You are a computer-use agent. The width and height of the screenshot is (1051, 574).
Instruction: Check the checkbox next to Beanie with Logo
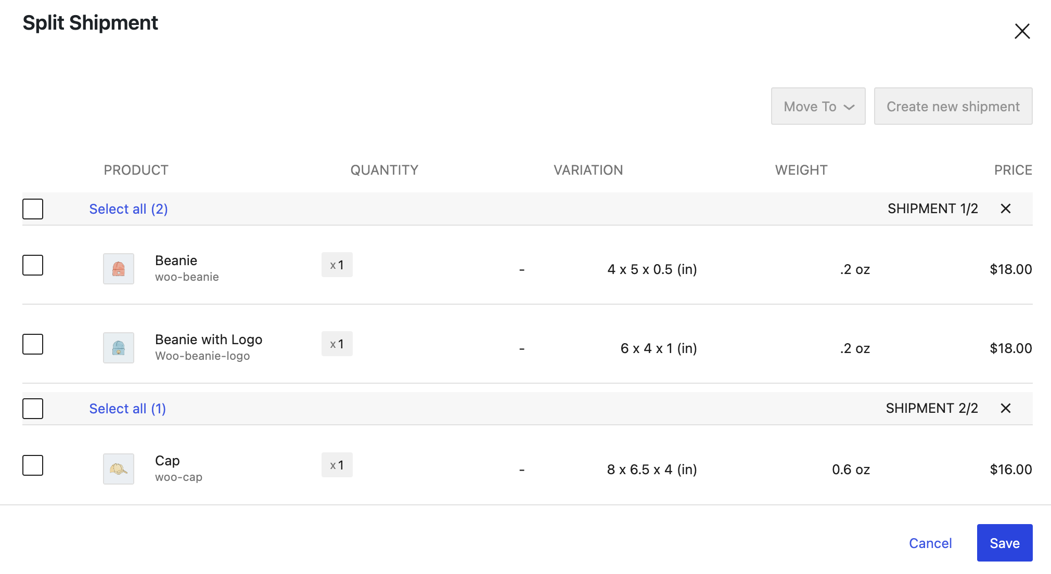33,344
